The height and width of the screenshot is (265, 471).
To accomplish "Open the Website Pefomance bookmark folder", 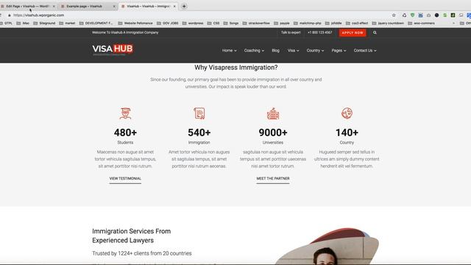I will 135,23.
